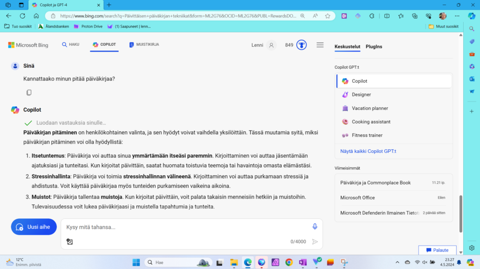Image resolution: width=480 pixels, height=269 pixels.
Task: Toggle split screen in the Edge toolbar
Action: point(387,16)
